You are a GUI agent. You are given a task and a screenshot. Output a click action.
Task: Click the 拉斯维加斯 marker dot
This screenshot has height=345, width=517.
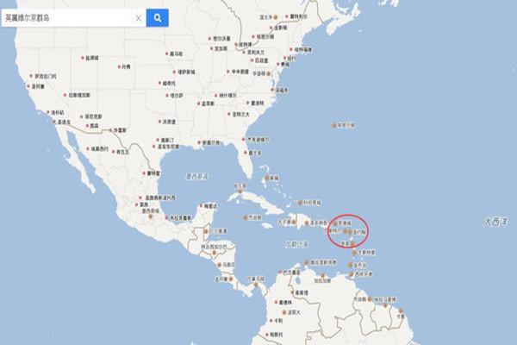tap(65, 95)
